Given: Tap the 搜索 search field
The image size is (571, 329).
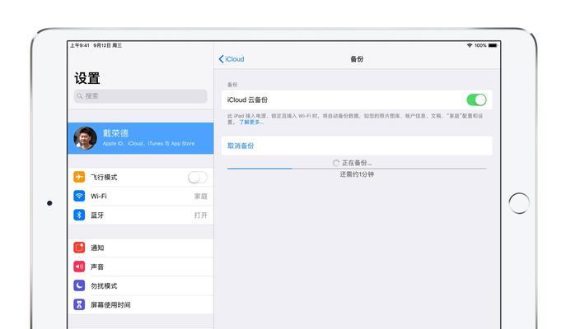Looking at the screenshot, I should pos(141,96).
